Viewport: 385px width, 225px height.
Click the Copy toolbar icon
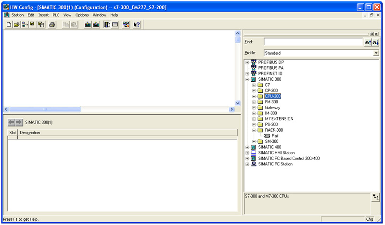(x=66, y=25)
